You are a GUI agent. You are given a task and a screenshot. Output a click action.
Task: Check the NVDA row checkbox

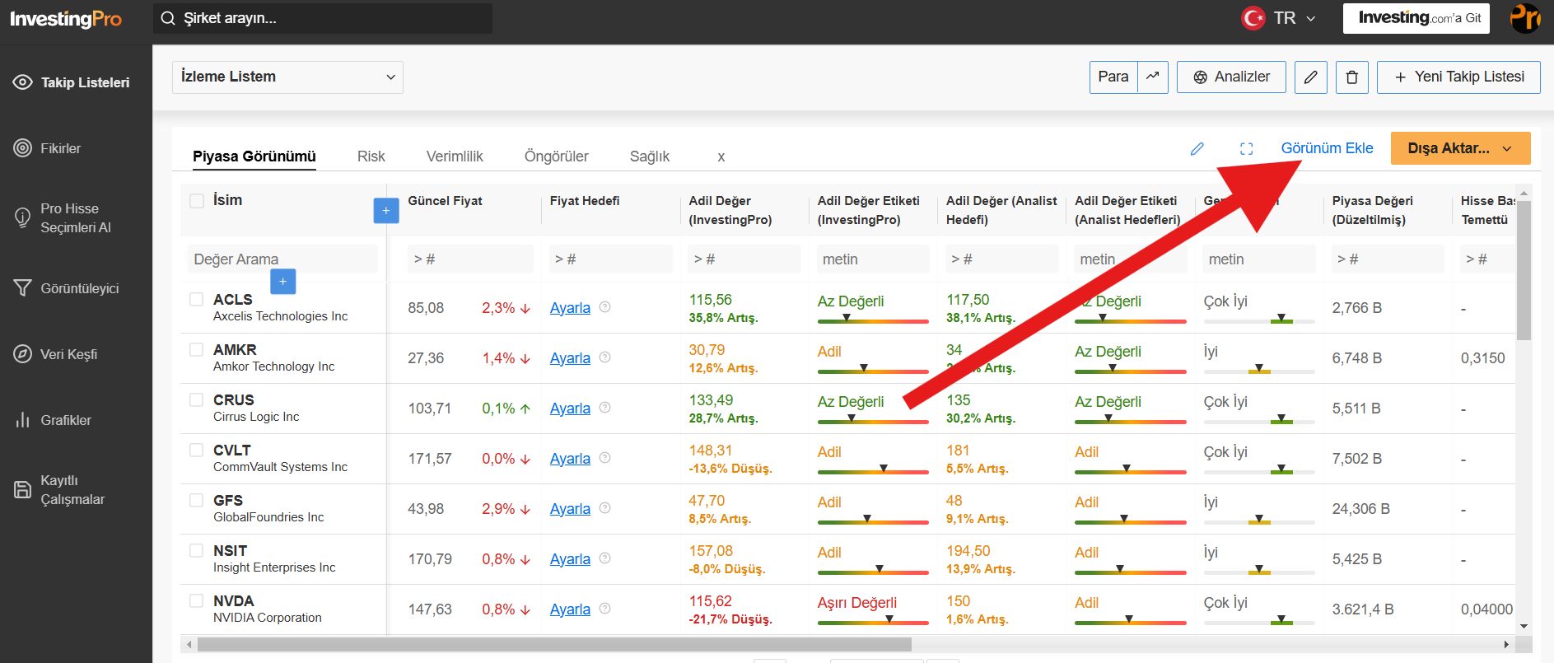[x=196, y=600]
